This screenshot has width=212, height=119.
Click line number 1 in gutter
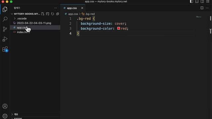(x=70, y=19)
